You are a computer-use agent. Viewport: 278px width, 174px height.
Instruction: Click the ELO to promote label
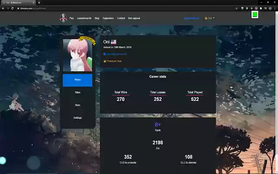click(128, 163)
